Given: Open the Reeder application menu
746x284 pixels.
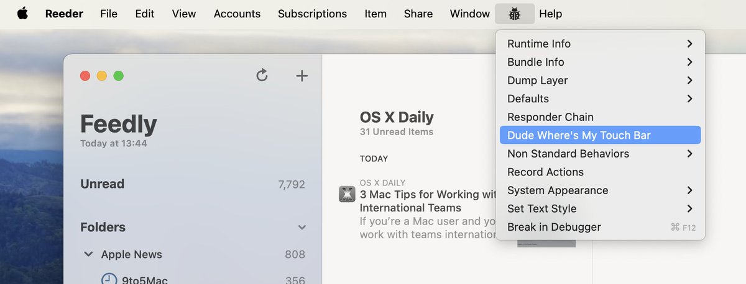Looking at the screenshot, I should click(65, 14).
